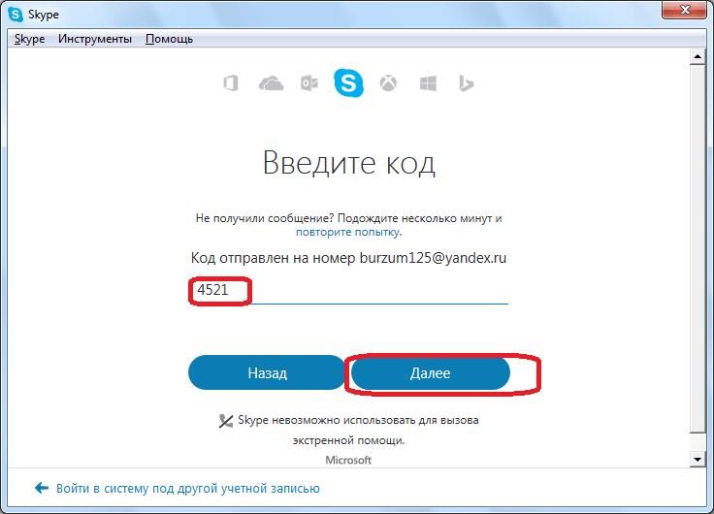Screen dimensions: 714x514
Task: Click the no-emergency-call phone icon
Action: (225, 421)
